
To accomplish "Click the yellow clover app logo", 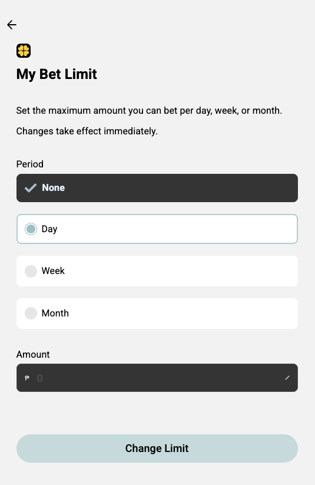I will coord(24,51).
